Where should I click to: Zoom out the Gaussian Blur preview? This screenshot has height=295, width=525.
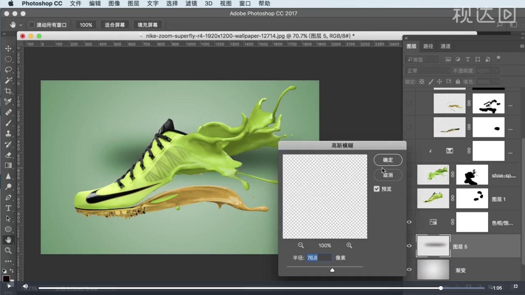coord(301,245)
